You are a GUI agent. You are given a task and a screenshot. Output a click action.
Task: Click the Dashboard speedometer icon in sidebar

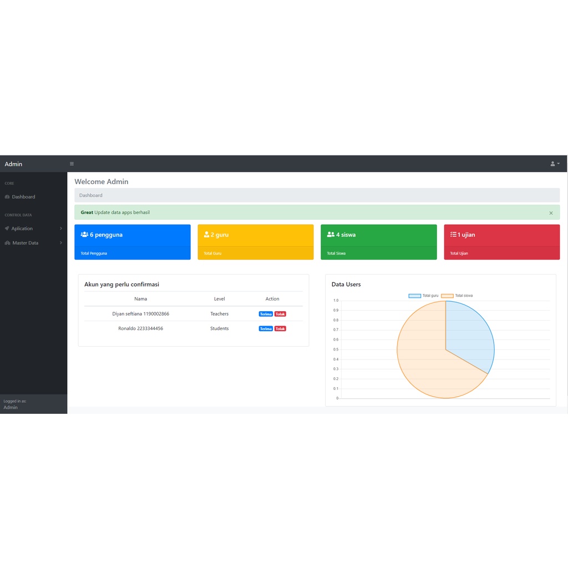[x=7, y=197]
